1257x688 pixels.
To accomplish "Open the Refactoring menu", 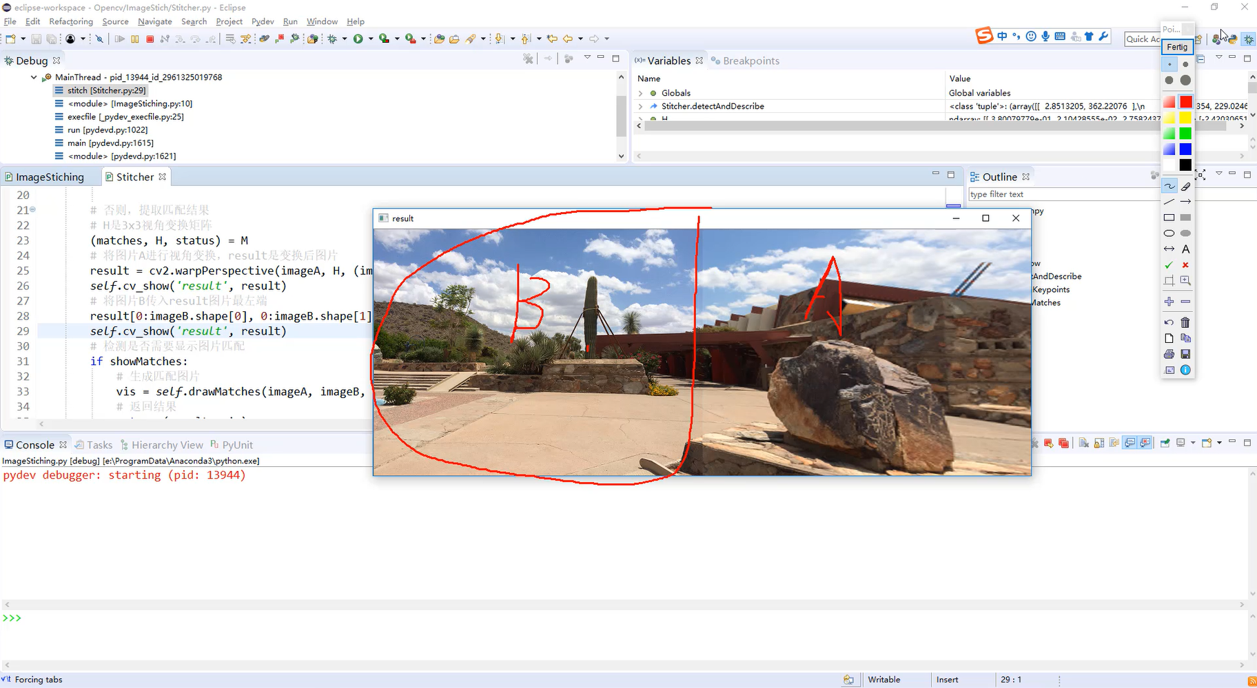I will tap(71, 21).
